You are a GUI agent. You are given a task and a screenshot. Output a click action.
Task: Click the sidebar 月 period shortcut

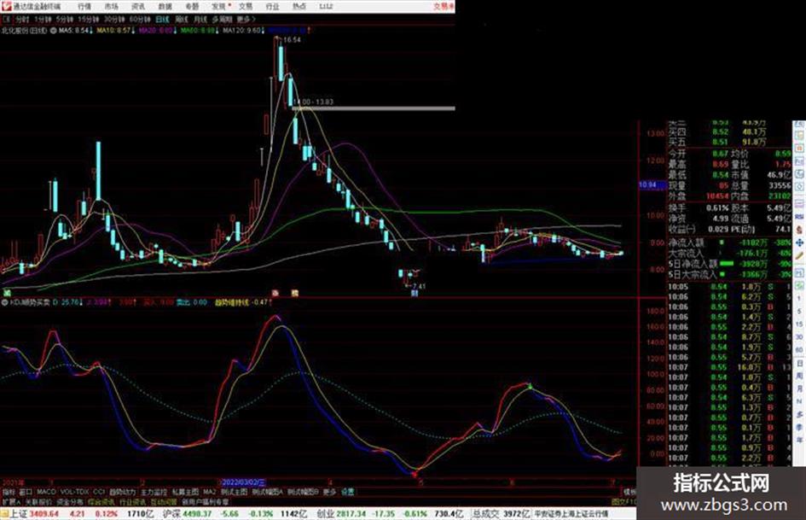799,389
